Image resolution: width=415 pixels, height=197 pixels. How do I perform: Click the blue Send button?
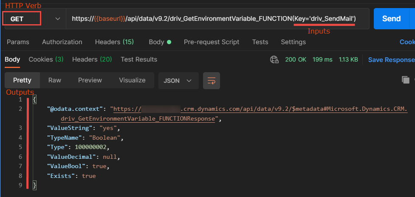[391, 19]
